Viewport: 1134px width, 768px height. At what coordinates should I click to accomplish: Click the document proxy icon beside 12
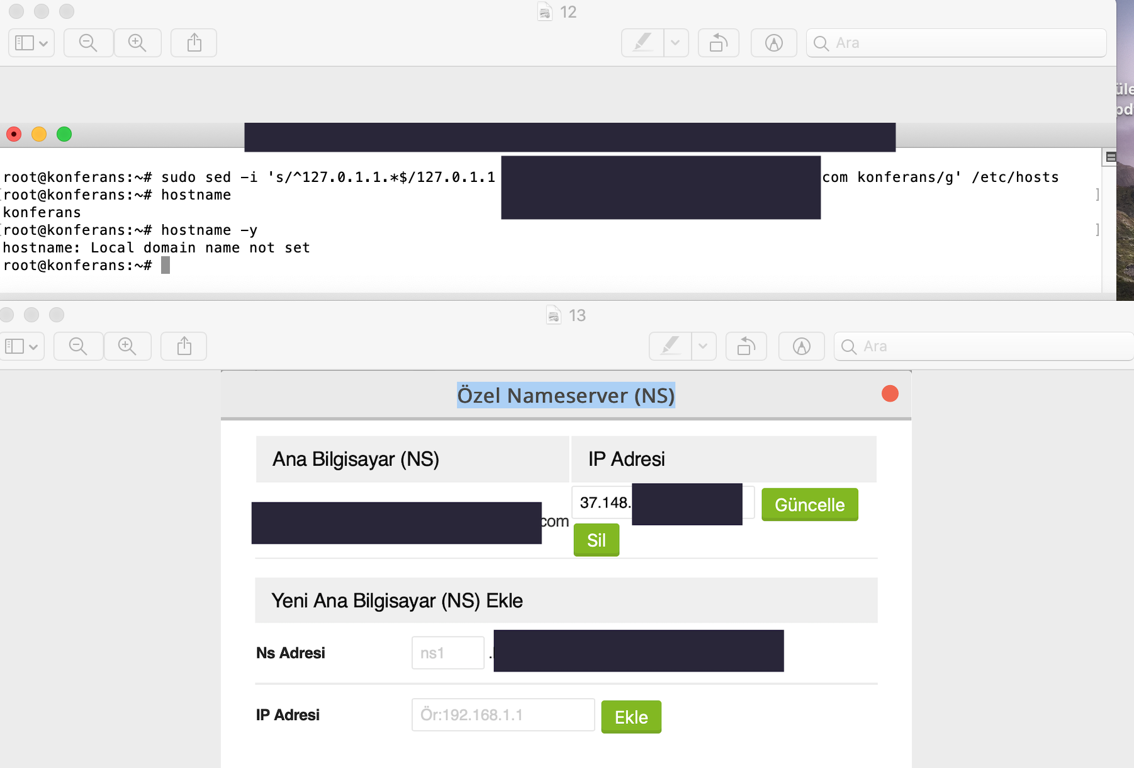click(x=545, y=12)
